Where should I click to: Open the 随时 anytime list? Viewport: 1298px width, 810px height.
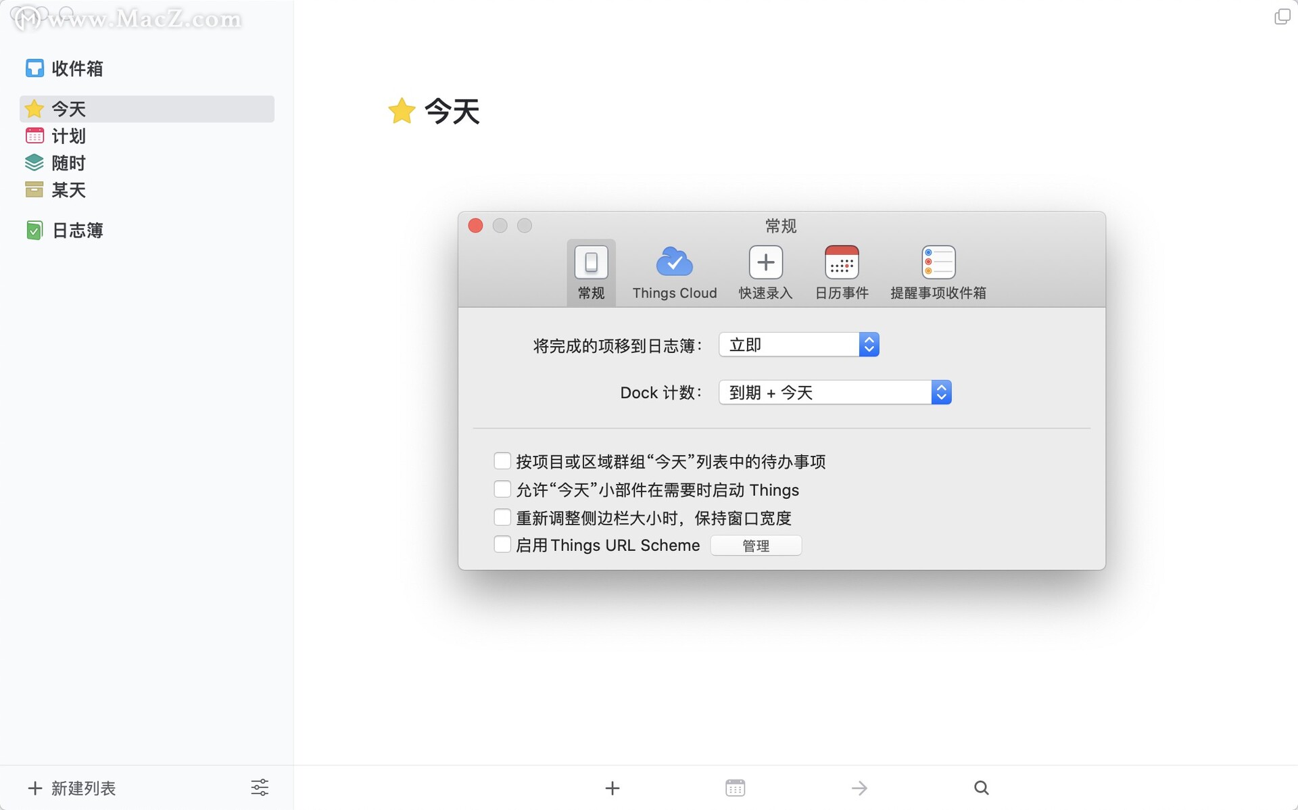coord(147,163)
